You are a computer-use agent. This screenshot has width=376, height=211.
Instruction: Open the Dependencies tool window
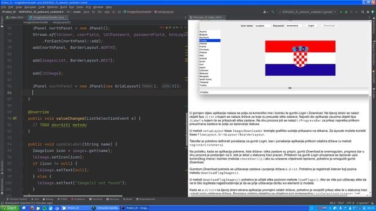pos(146,199)
